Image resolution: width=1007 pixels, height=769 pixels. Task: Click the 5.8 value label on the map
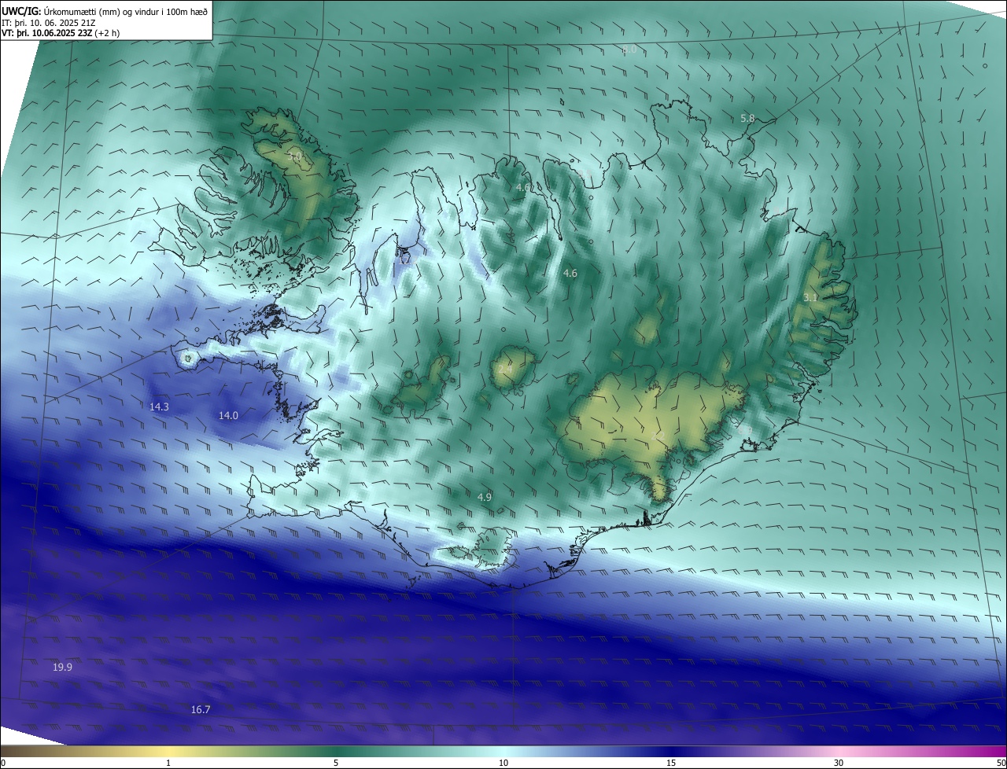tap(747, 119)
